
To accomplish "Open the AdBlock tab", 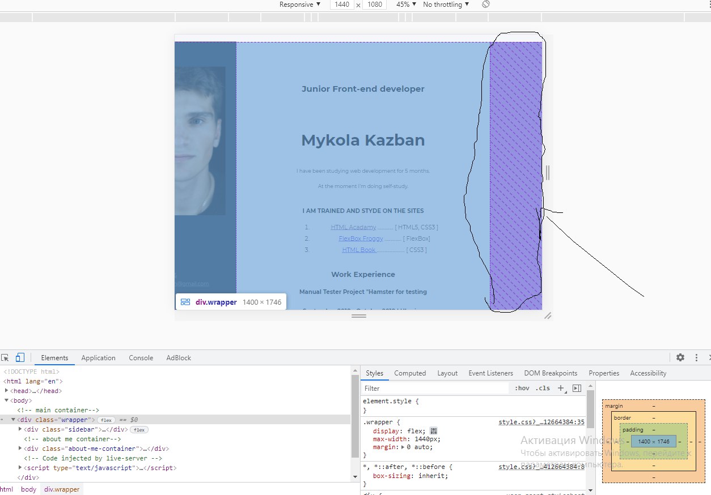I will 179,357.
